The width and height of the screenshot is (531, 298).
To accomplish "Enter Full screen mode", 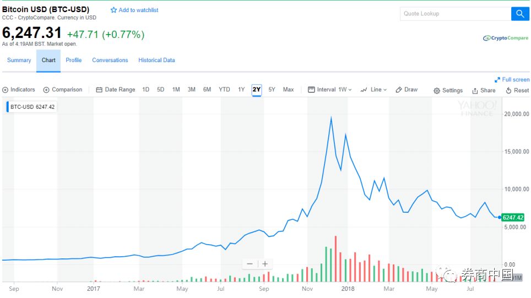I will [x=512, y=80].
